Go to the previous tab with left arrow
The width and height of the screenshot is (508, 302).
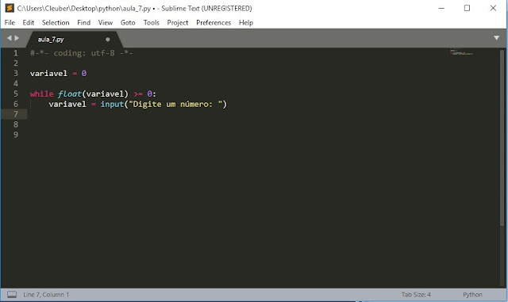[x=9, y=38]
